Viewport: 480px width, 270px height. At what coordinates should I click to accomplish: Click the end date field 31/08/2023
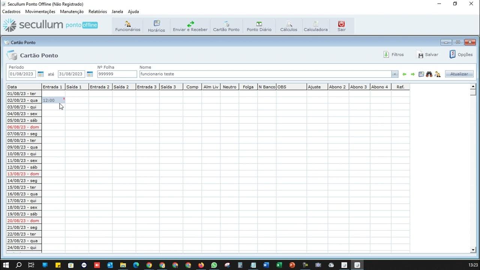coord(71,74)
